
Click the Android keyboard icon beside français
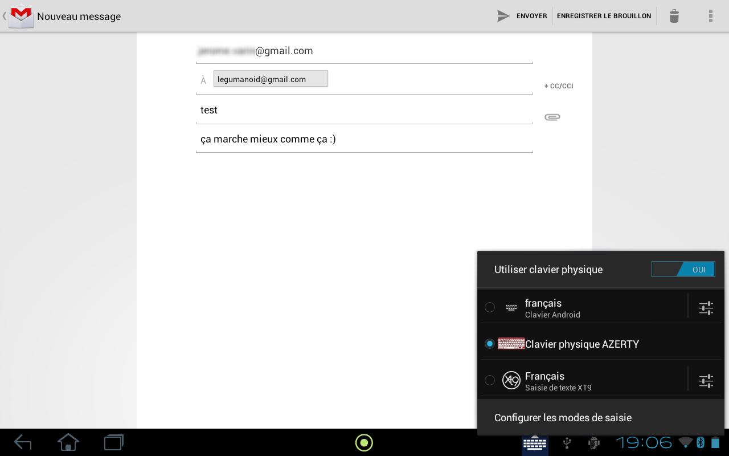click(x=511, y=308)
